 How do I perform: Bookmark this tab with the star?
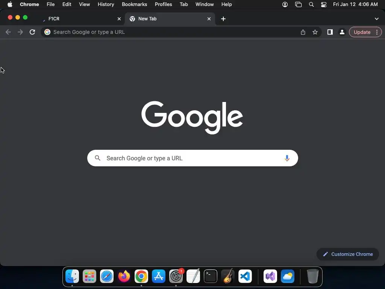tap(315, 32)
